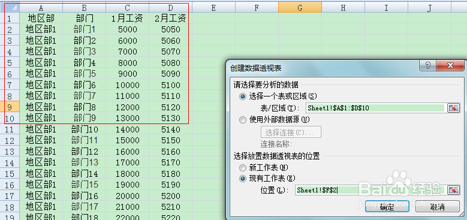Click the 部门 header cell

tap(85, 19)
